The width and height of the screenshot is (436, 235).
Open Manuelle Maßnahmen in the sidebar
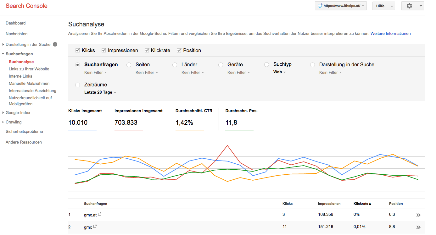pyautogui.click(x=29, y=83)
